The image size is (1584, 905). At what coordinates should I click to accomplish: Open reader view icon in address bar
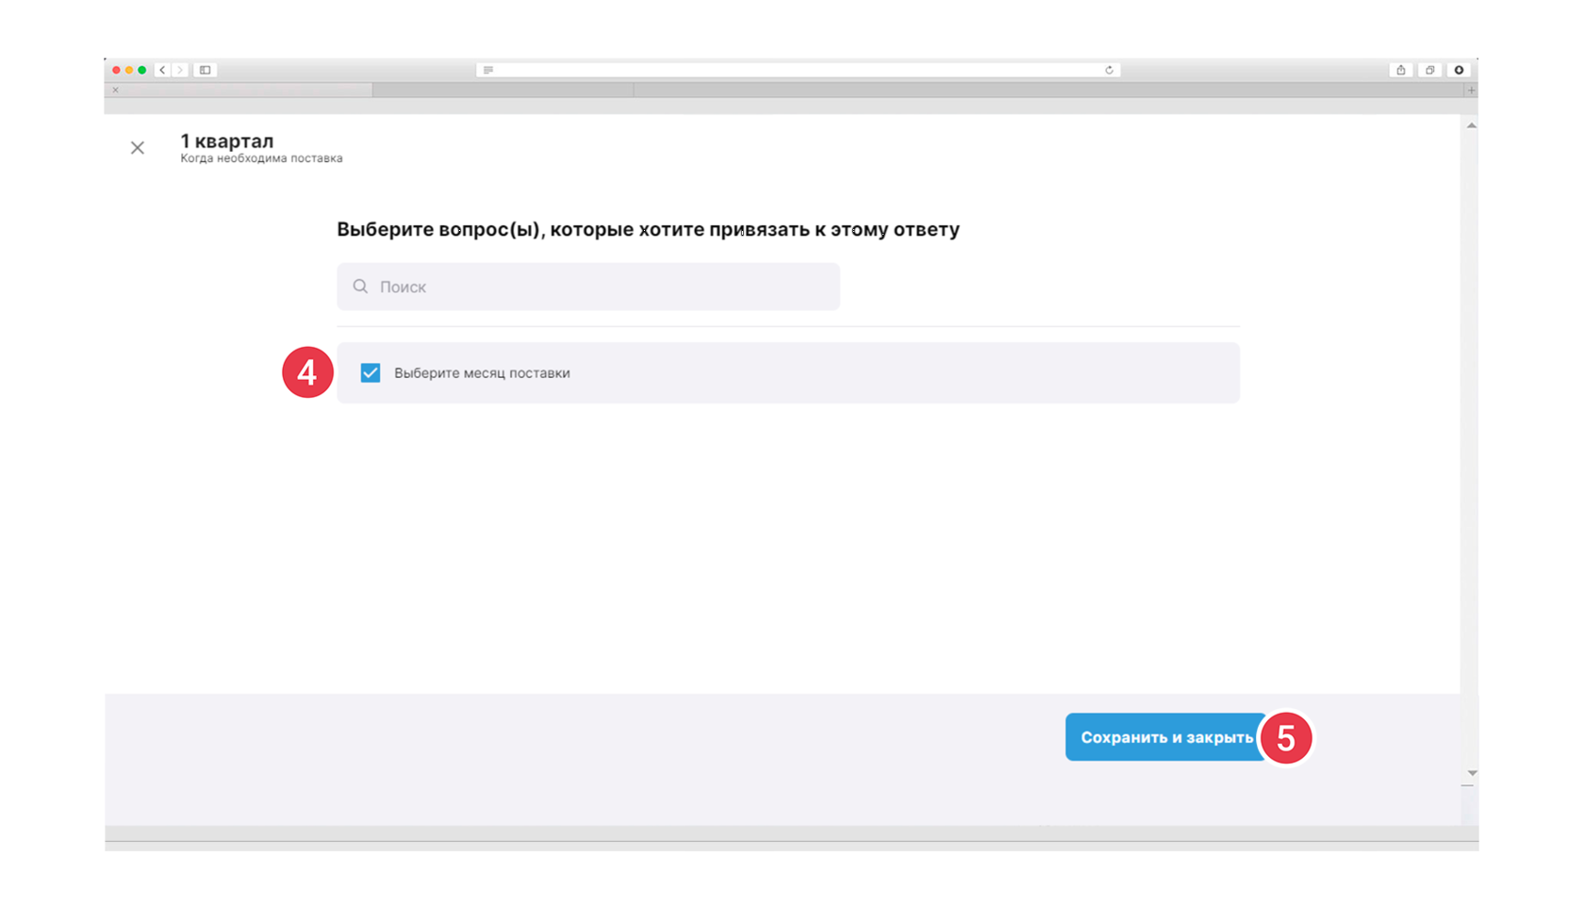click(488, 70)
